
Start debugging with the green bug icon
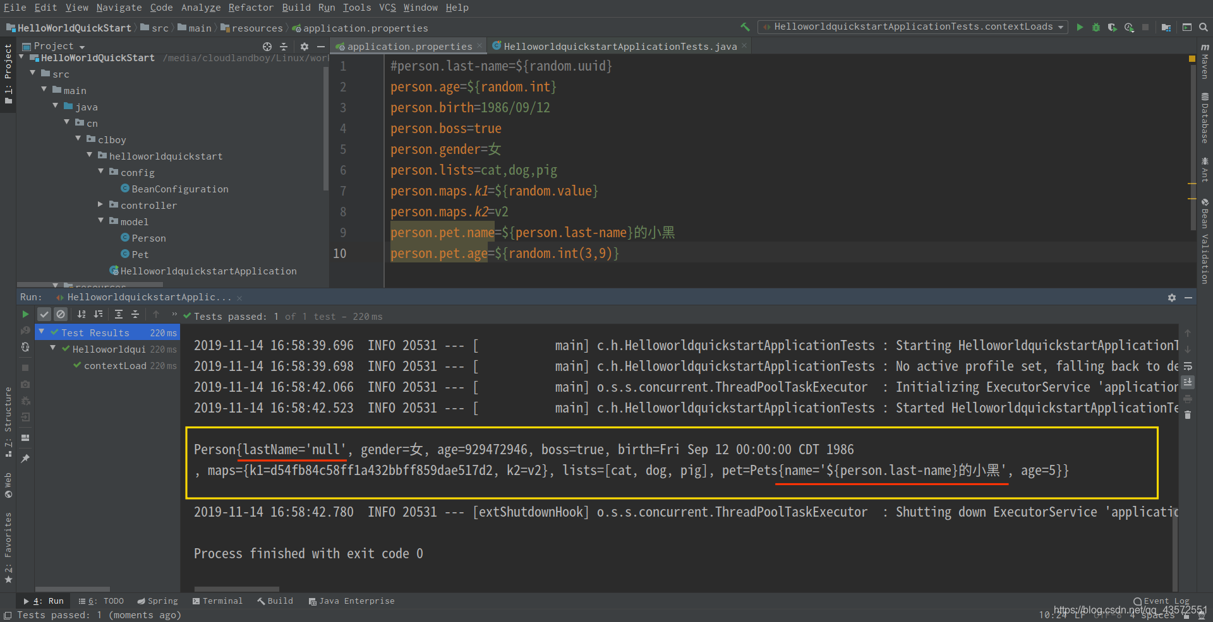pos(1096,27)
